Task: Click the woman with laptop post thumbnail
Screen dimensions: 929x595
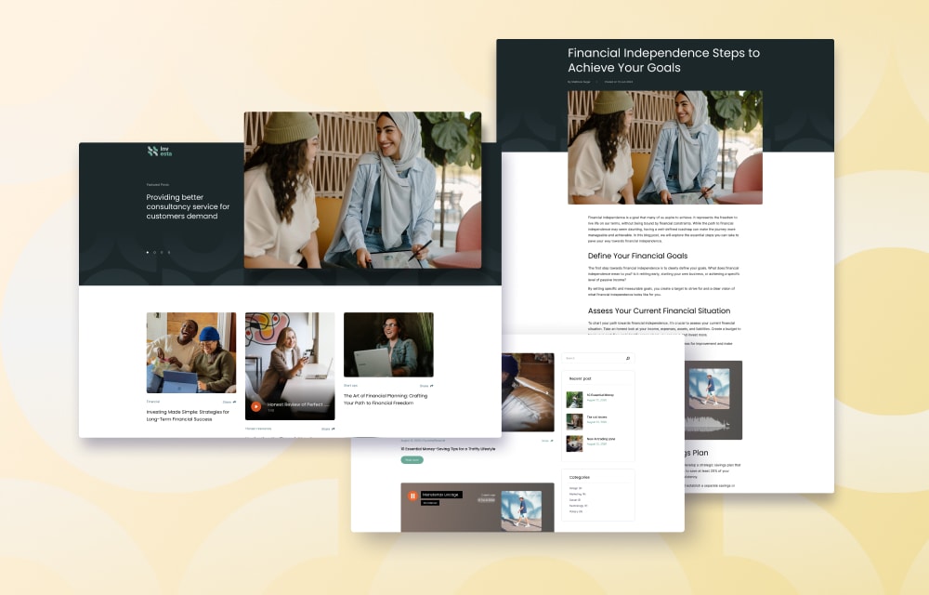Action: (x=388, y=344)
